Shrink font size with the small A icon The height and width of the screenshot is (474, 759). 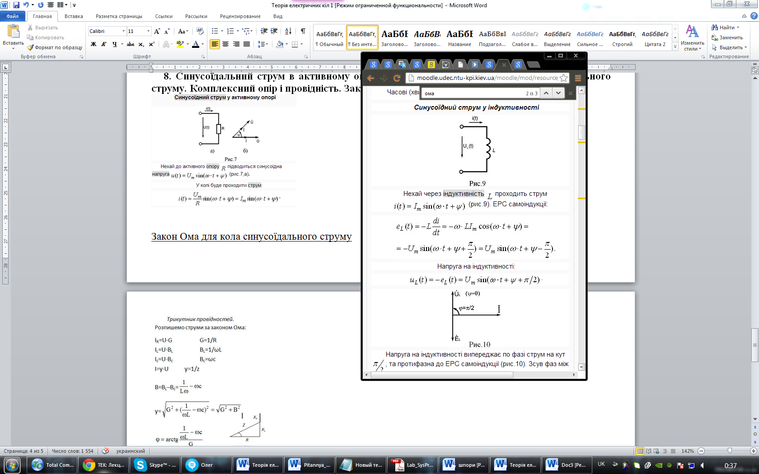point(167,31)
